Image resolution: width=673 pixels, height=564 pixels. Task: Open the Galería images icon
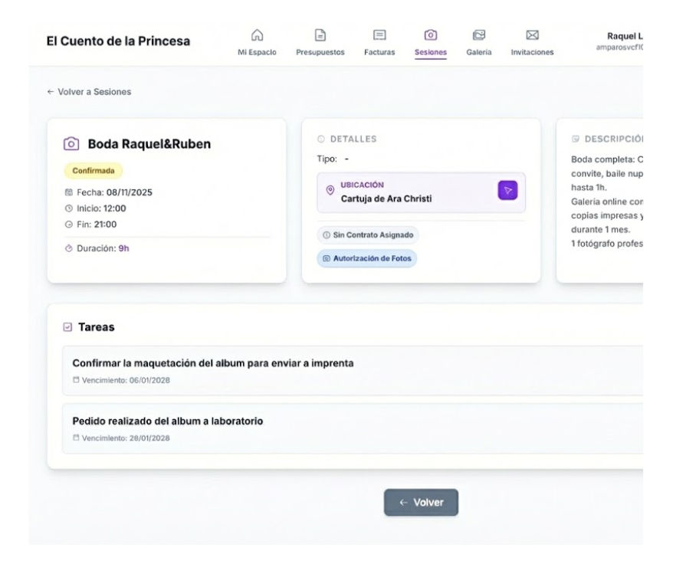click(x=478, y=35)
